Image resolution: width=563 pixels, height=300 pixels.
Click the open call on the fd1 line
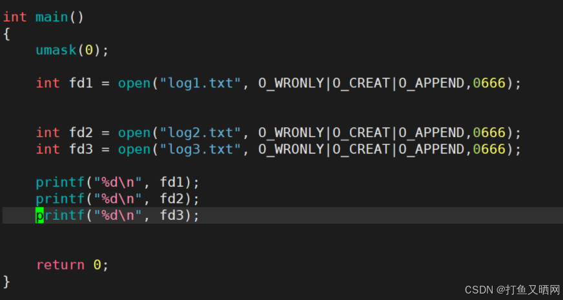tap(134, 84)
